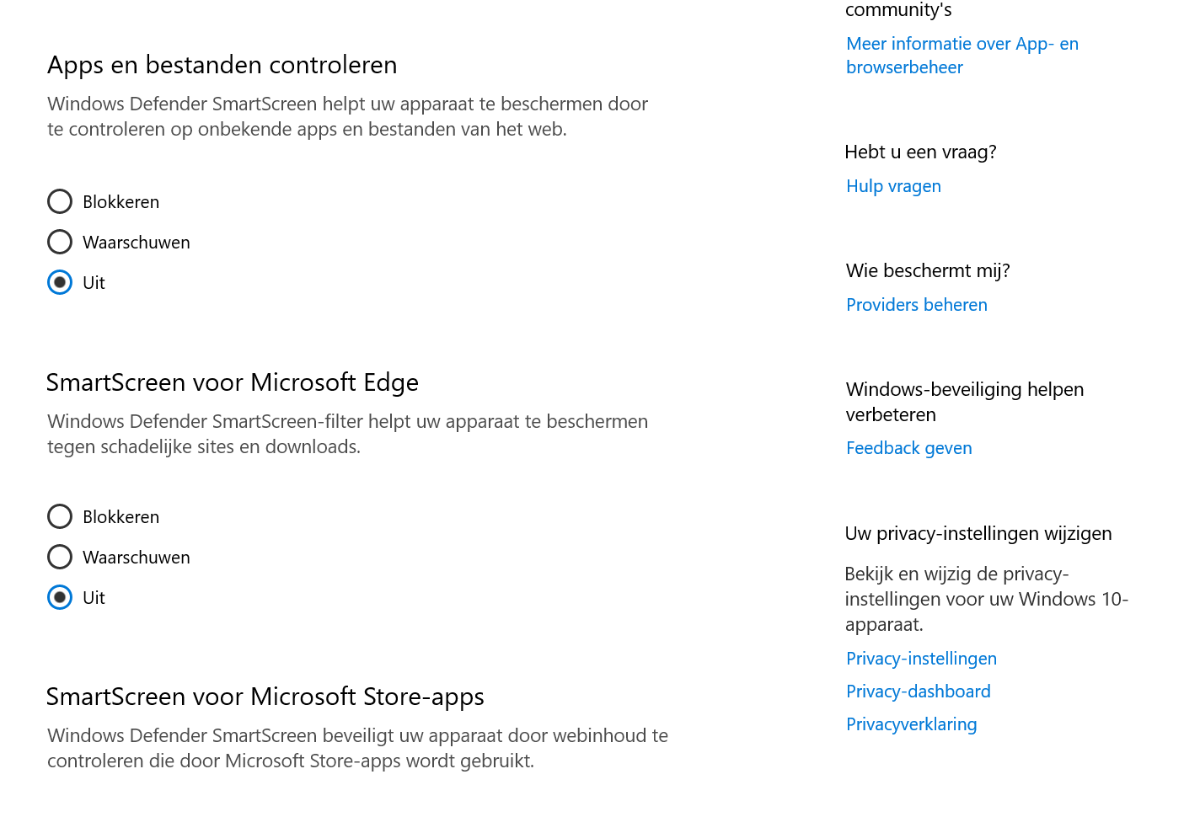Viewport: 1200px width, 817px height.
Task: Set SmartScreen voor Microsoft Edge to Blokkeren
Action: [60, 517]
